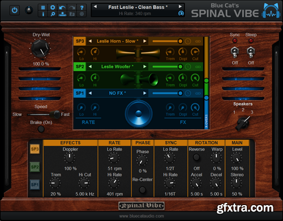The width and height of the screenshot is (283, 221).
Task: Toggle solo S button on SP2 row
Action: 188,67
